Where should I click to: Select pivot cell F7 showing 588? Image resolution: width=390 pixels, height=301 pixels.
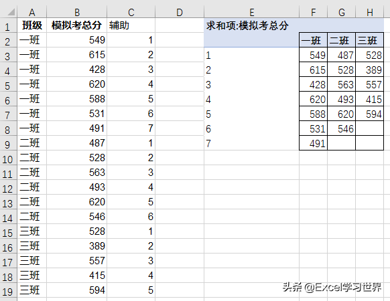313,114
